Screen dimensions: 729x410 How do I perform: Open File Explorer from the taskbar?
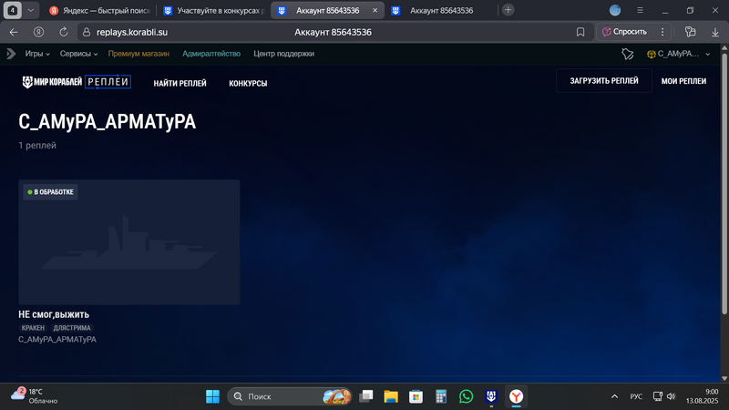(x=391, y=396)
